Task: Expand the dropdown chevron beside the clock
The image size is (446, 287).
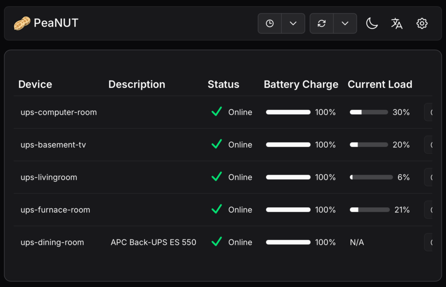Action: coord(293,24)
